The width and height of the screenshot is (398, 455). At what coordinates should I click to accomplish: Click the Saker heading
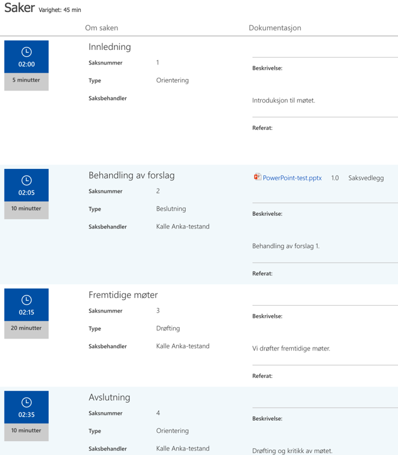pos(20,8)
